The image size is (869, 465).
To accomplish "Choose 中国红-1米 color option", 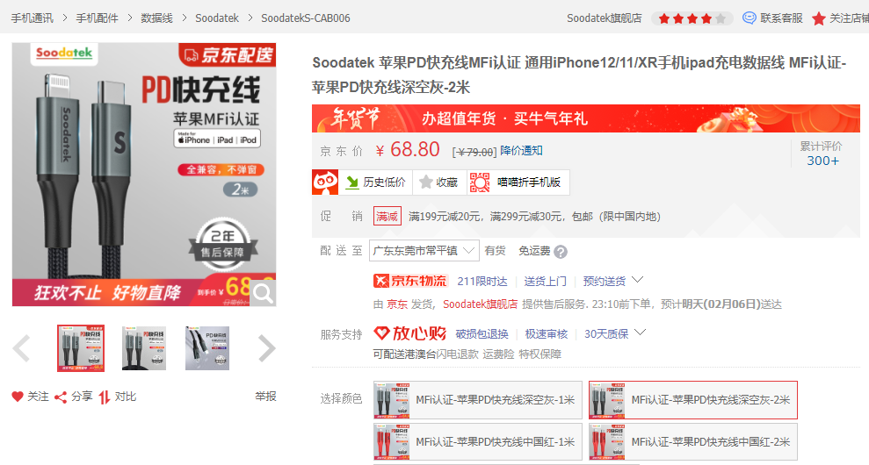I will tap(478, 442).
